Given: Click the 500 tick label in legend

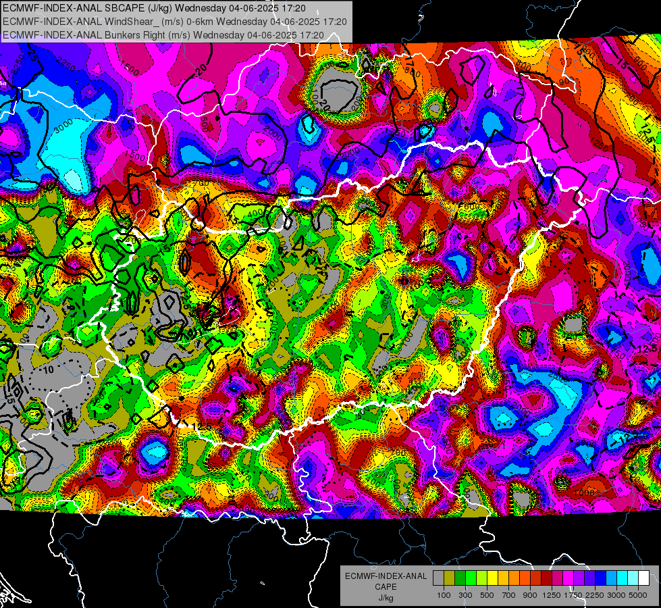Looking at the screenshot, I should [487, 595].
